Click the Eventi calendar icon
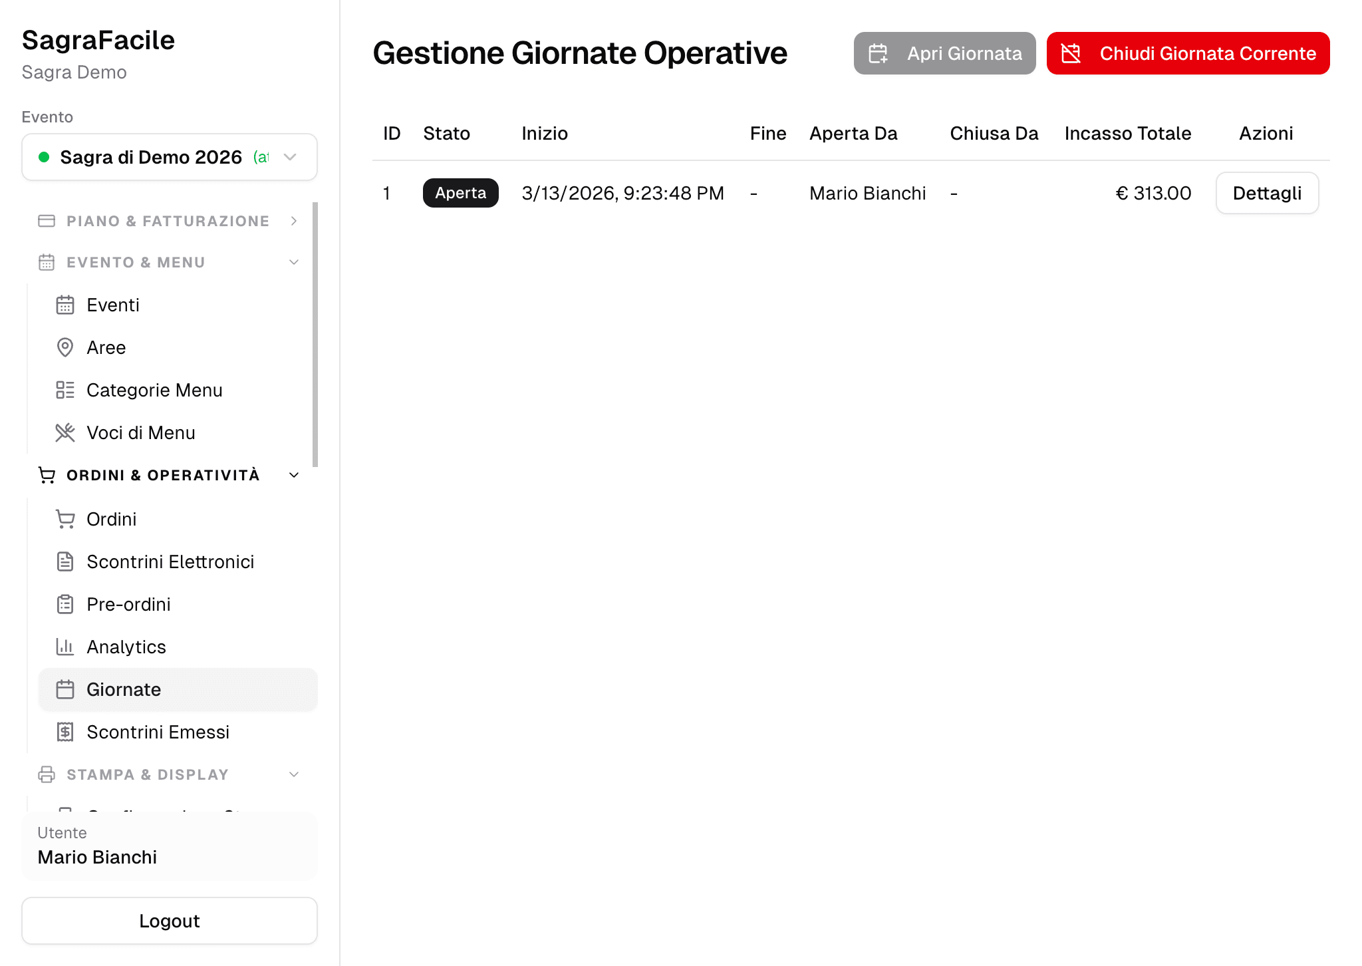This screenshot has height=966, width=1362. click(x=65, y=305)
